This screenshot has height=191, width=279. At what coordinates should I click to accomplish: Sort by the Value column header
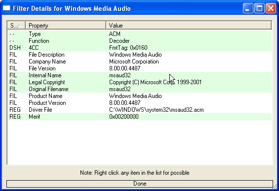[x=189, y=25]
